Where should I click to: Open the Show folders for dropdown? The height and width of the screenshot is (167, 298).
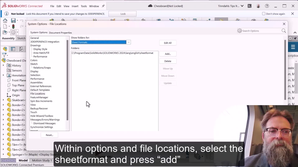click(x=129, y=42)
